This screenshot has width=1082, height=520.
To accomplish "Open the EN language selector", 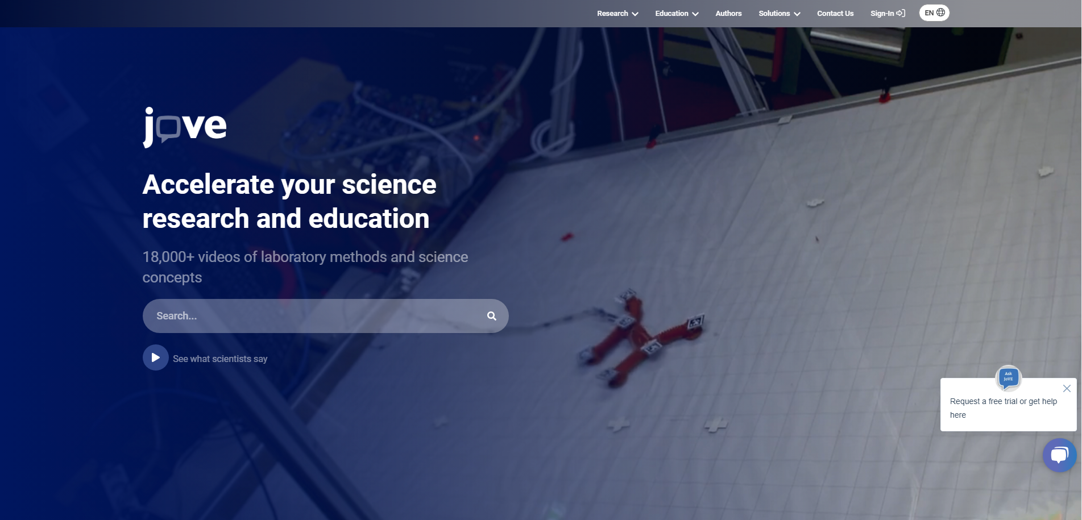I will pyautogui.click(x=934, y=13).
